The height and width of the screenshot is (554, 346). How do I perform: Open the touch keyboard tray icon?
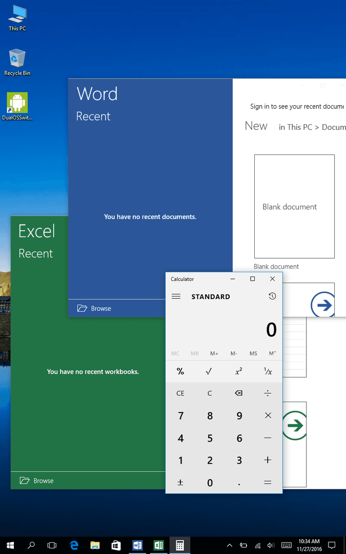point(287,545)
